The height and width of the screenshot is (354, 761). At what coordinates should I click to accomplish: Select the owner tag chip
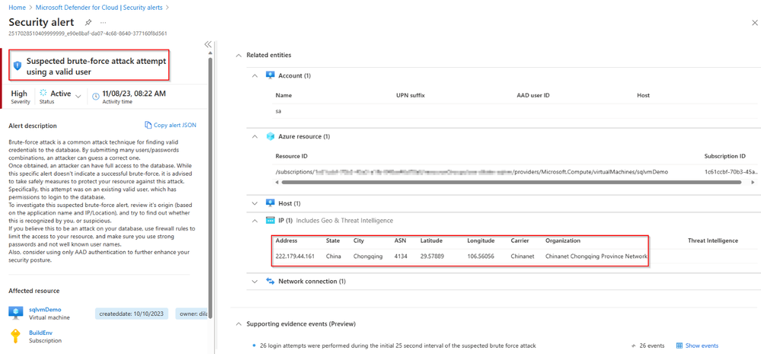pos(192,314)
